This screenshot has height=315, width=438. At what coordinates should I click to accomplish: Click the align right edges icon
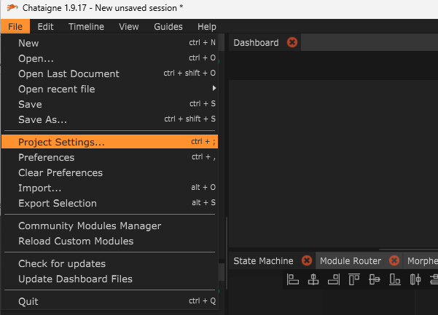pyautogui.click(x=334, y=279)
